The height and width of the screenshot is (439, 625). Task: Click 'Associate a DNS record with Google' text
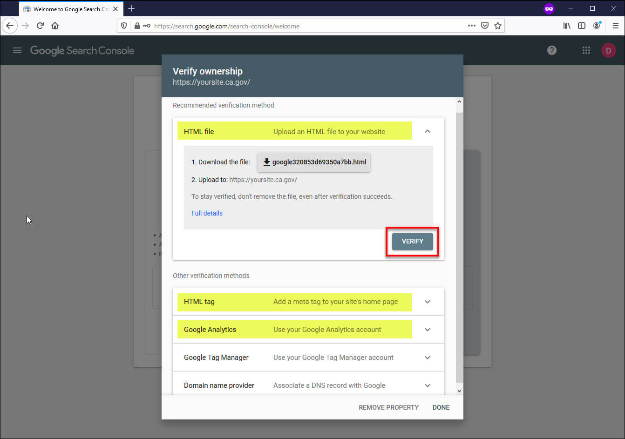coord(329,385)
